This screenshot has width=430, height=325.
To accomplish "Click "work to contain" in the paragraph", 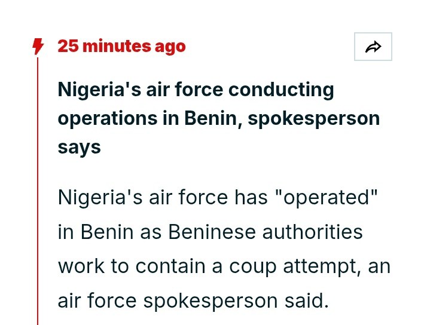I will [133, 266].
